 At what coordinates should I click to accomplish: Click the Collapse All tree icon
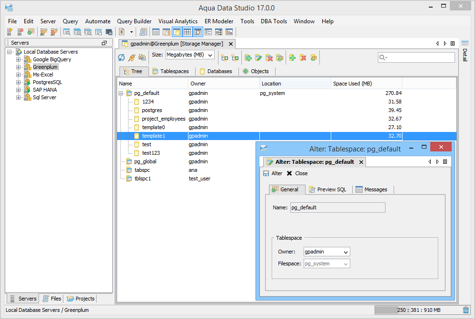tap(235, 57)
